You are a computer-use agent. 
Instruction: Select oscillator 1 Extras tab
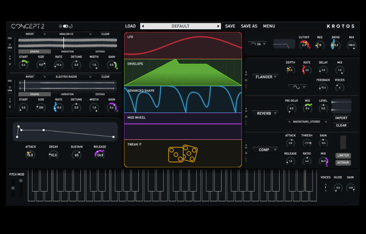point(100,52)
